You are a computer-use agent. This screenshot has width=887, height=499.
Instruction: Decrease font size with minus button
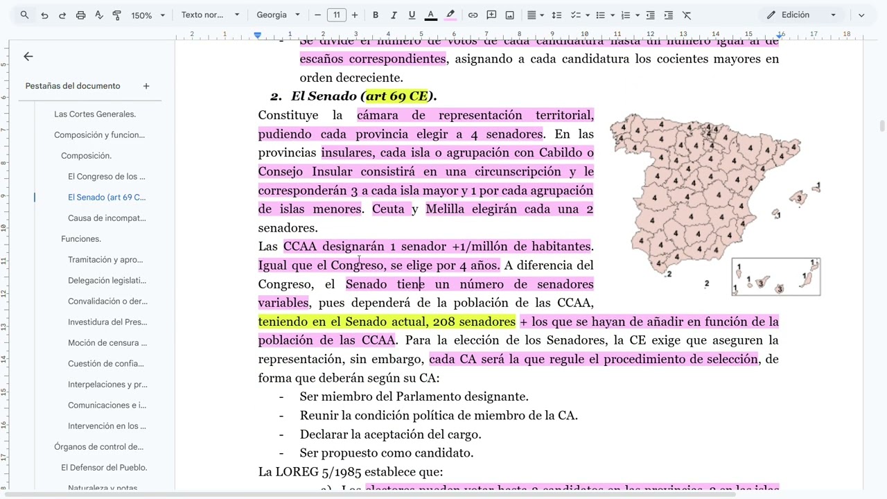pyautogui.click(x=318, y=15)
